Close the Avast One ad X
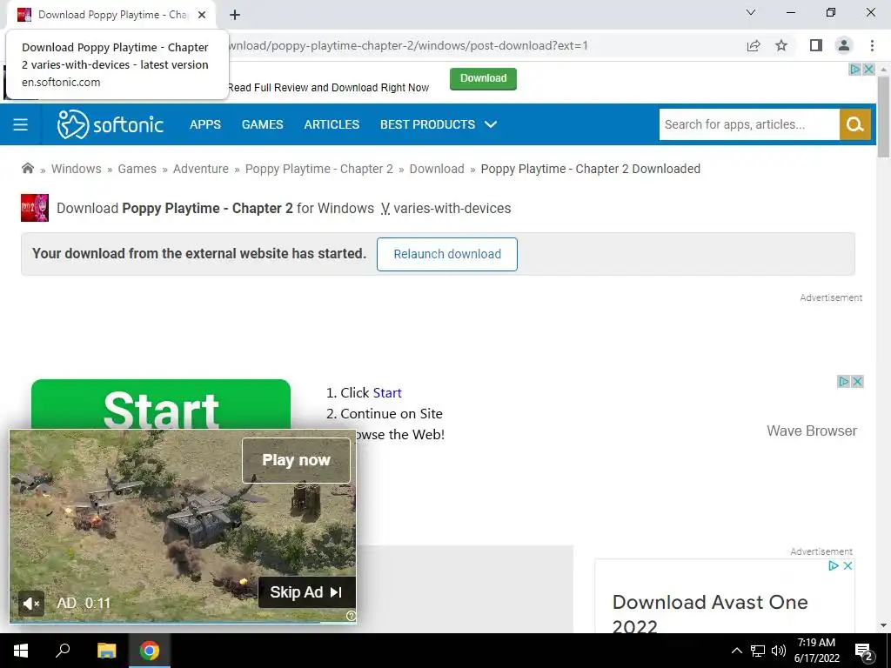 click(x=847, y=565)
